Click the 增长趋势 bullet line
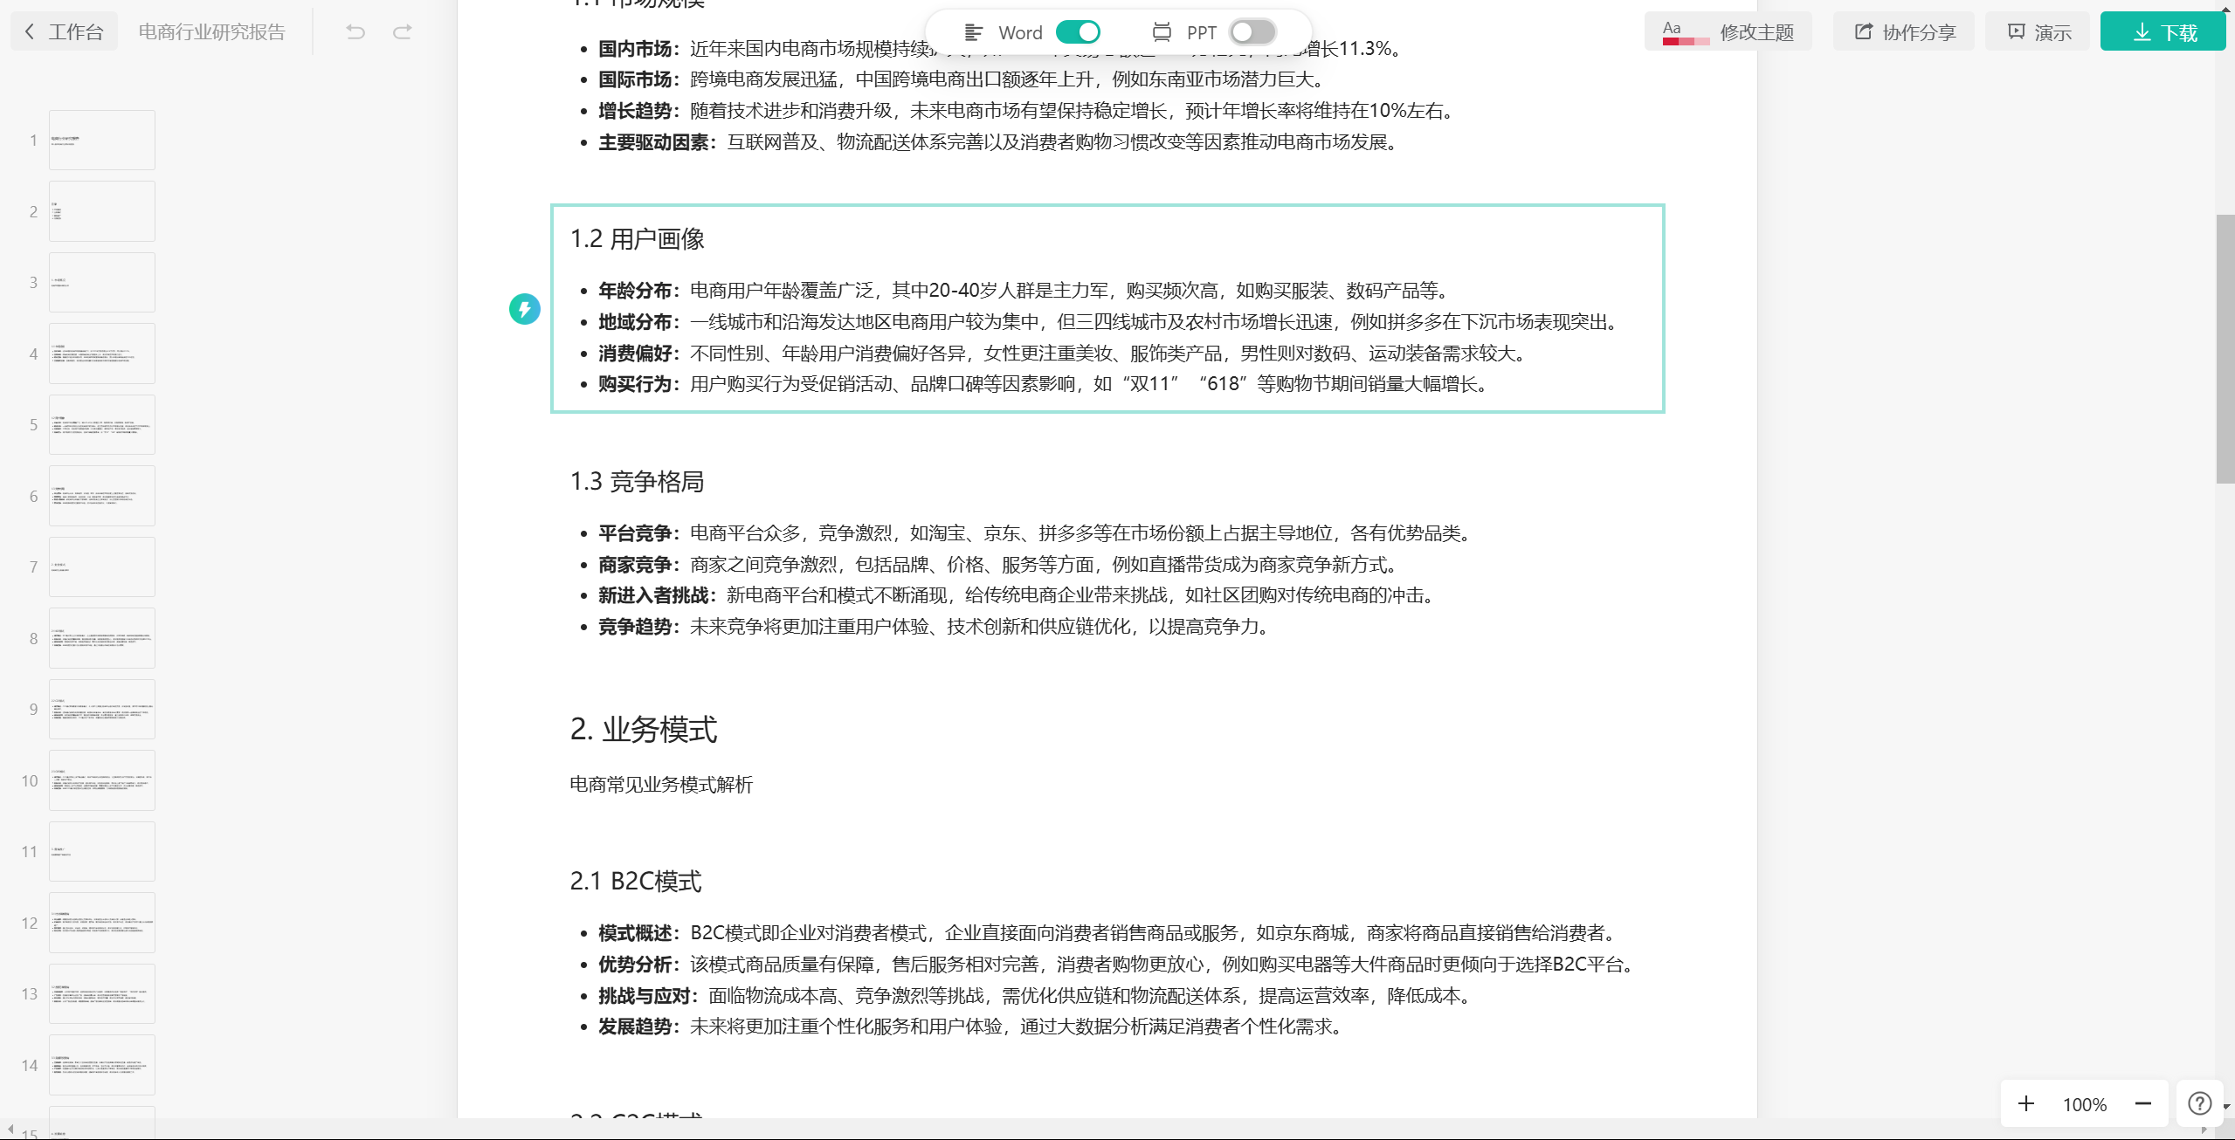The height and width of the screenshot is (1140, 2235). [1029, 111]
